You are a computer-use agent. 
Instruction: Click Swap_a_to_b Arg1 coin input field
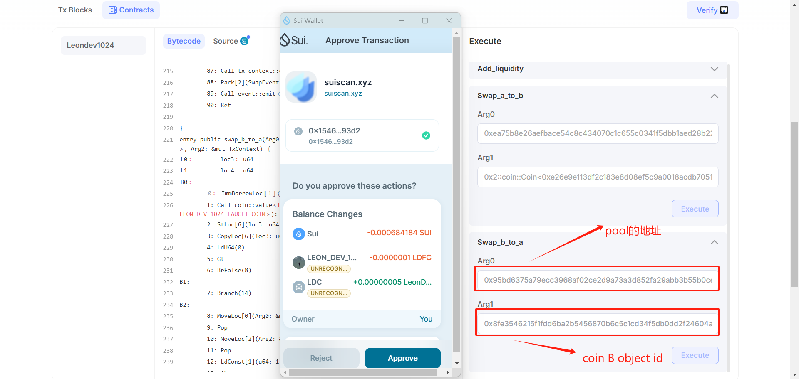tap(598, 177)
